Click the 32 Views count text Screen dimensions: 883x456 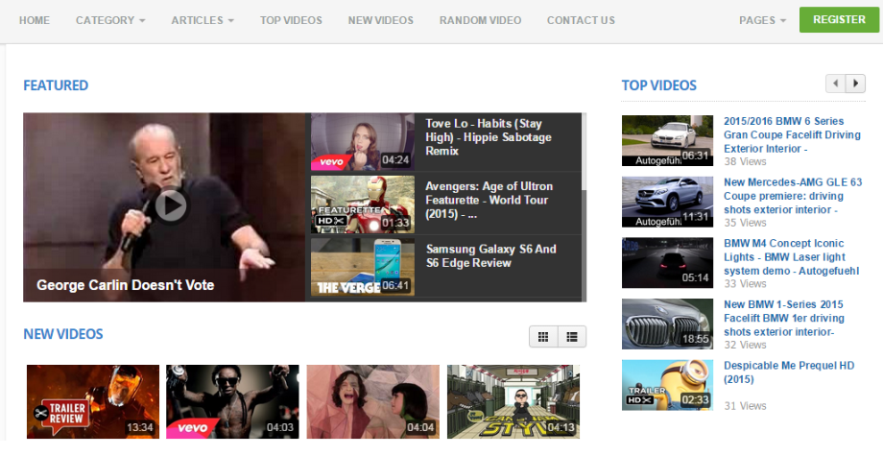click(745, 345)
